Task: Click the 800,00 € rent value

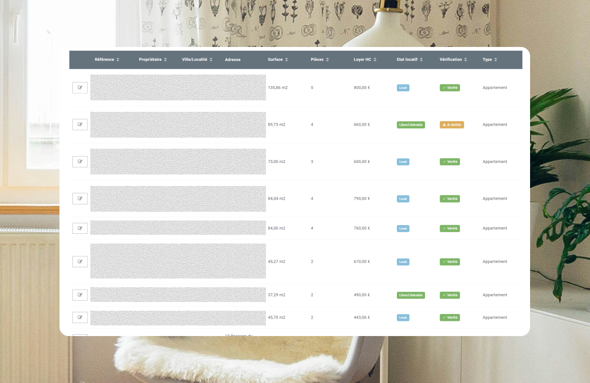Action: [362, 87]
